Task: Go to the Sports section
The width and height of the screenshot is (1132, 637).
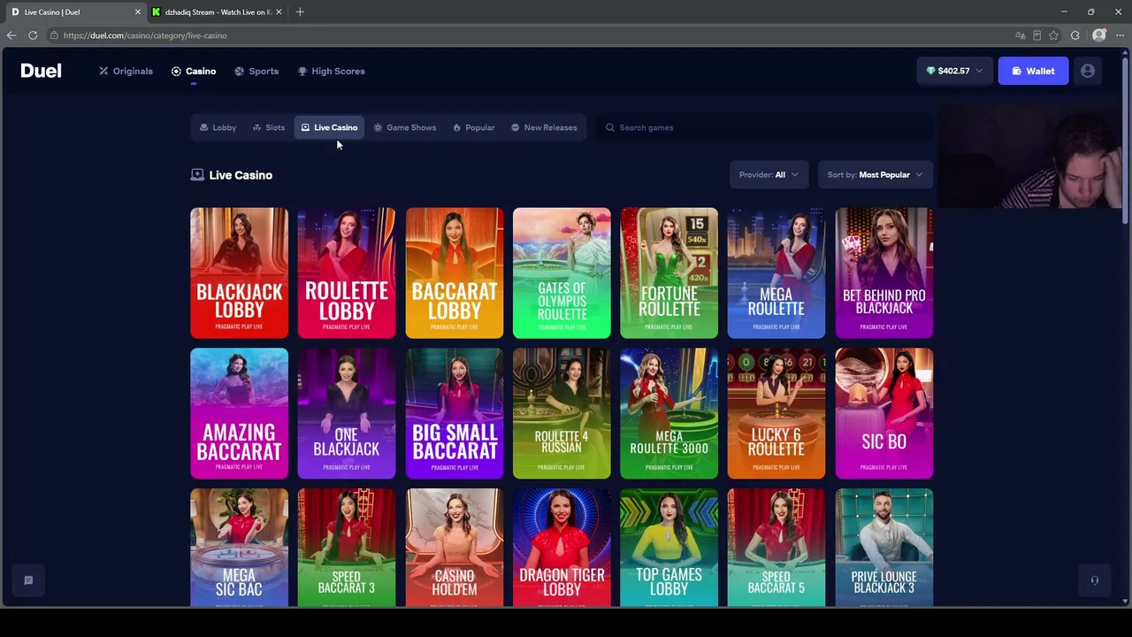Action: (x=256, y=71)
